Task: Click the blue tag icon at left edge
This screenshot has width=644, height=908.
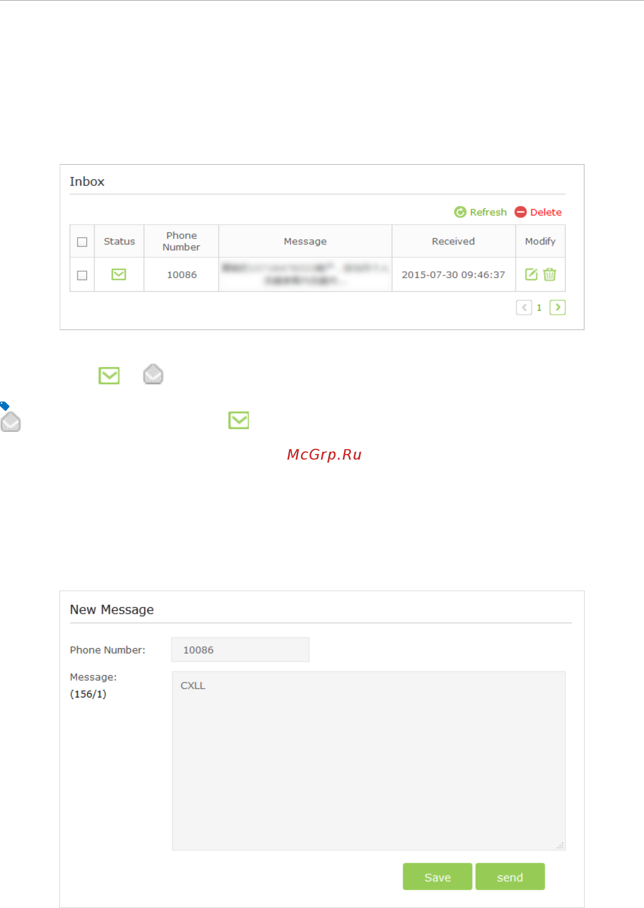Action: pyautogui.click(x=5, y=406)
